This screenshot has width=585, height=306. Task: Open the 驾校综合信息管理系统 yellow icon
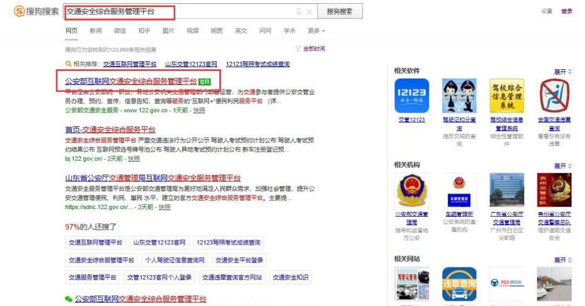click(506, 95)
